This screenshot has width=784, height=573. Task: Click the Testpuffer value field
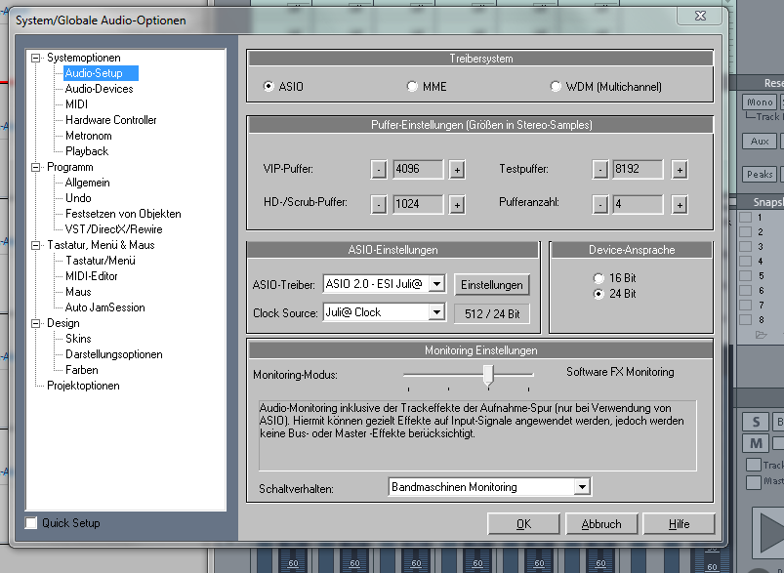(x=638, y=170)
